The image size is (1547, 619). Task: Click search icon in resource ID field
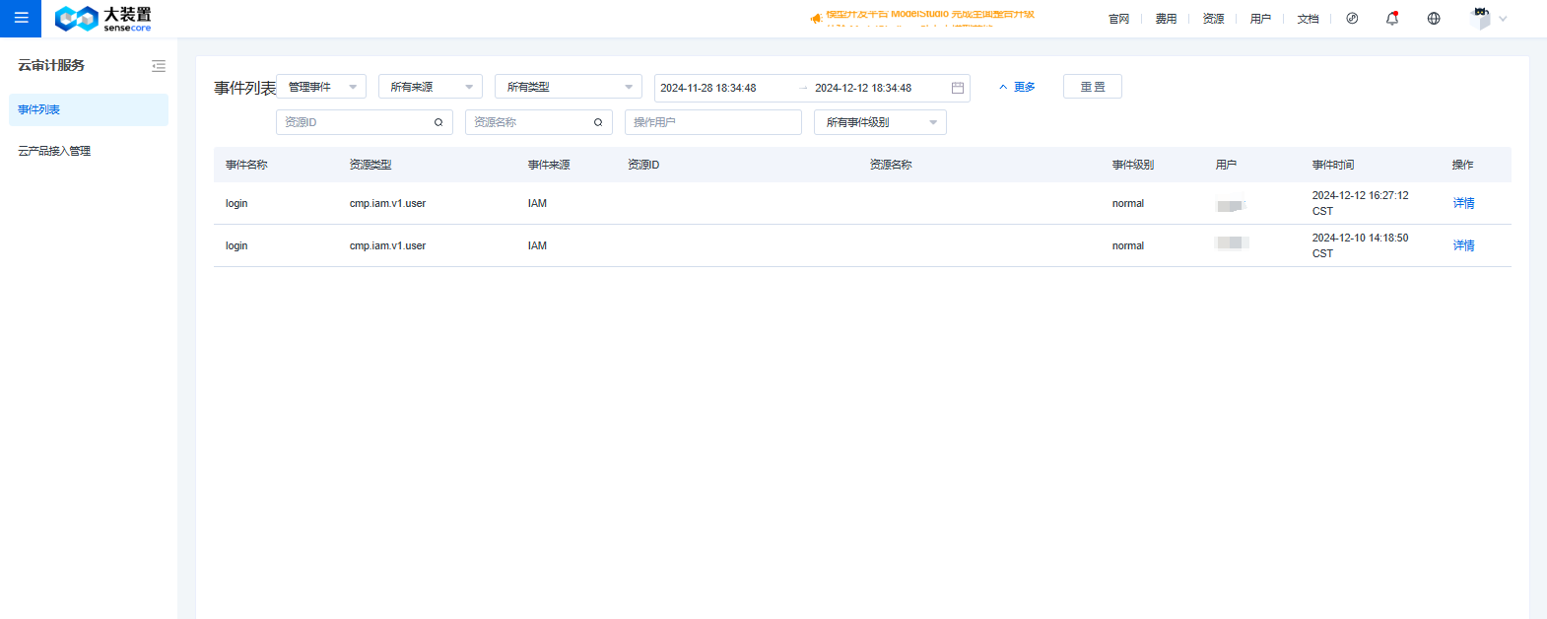pos(438,122)
